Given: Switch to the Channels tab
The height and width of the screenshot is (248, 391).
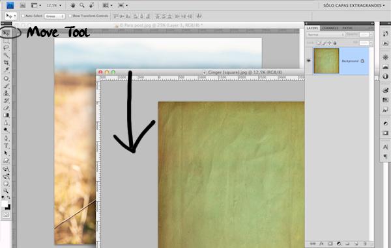Looking at the screenshot, I should [330, 28].
